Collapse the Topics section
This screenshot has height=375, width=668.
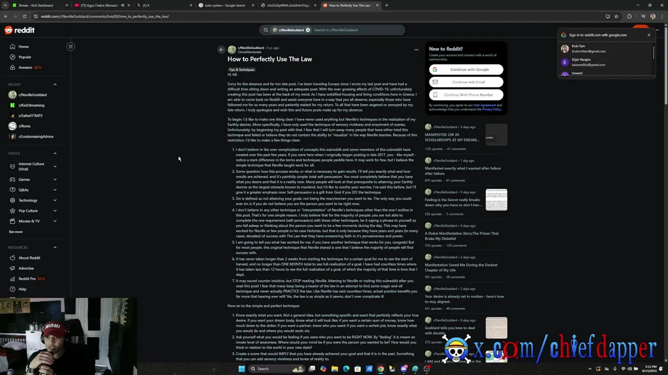pyautogui.click(x=55, y=154)
